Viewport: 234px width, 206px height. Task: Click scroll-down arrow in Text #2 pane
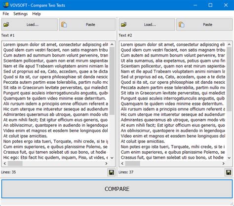(x=229, y=158)
